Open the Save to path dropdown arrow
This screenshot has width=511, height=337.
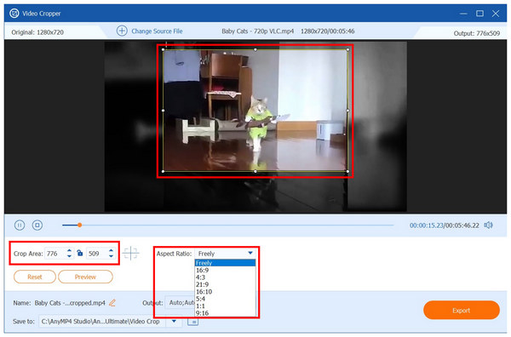[x=174, y=322]
